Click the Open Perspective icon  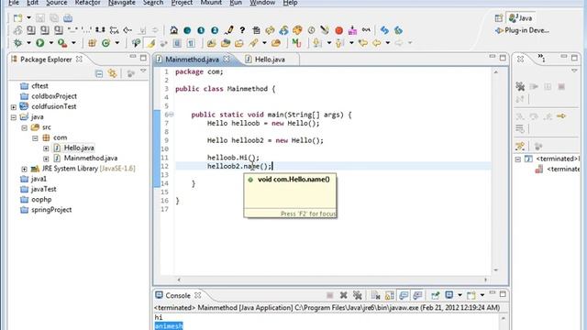(499, 18)
